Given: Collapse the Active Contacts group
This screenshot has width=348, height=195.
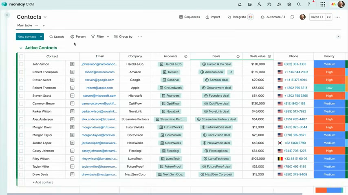Looking at the screenshot, I should pos(21,48).
